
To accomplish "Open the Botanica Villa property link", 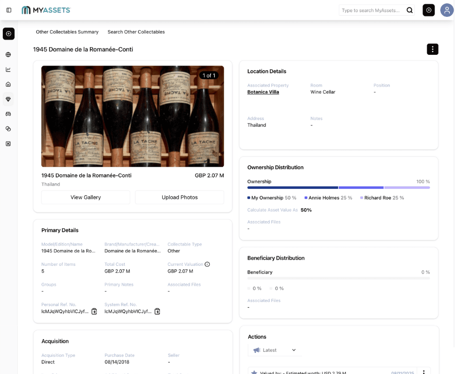I will pyautogui.click(x=263, y=92).
